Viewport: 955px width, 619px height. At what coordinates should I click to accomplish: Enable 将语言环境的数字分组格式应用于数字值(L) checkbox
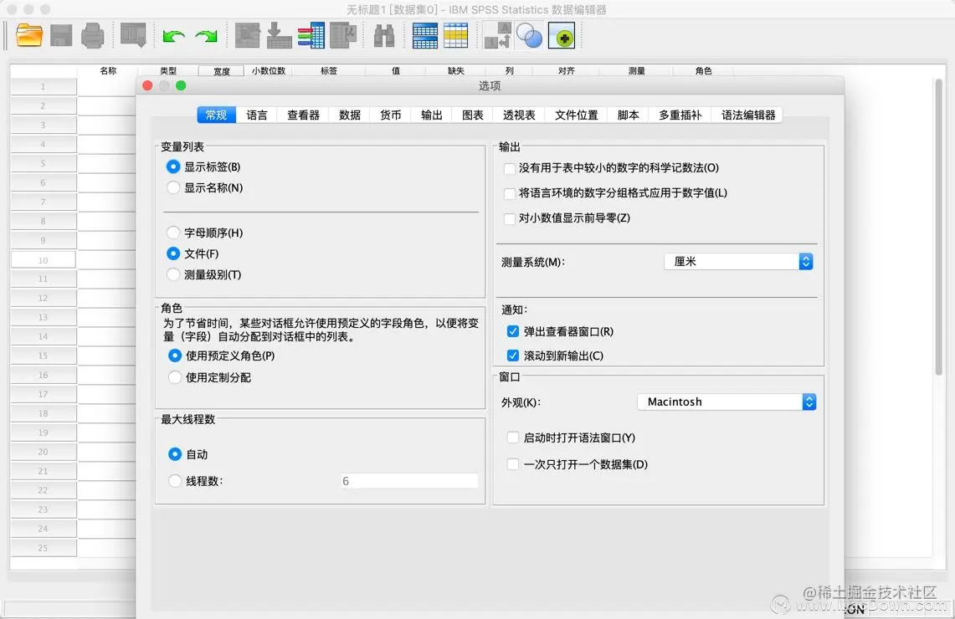pyautogui.click(x=510, y=193)
